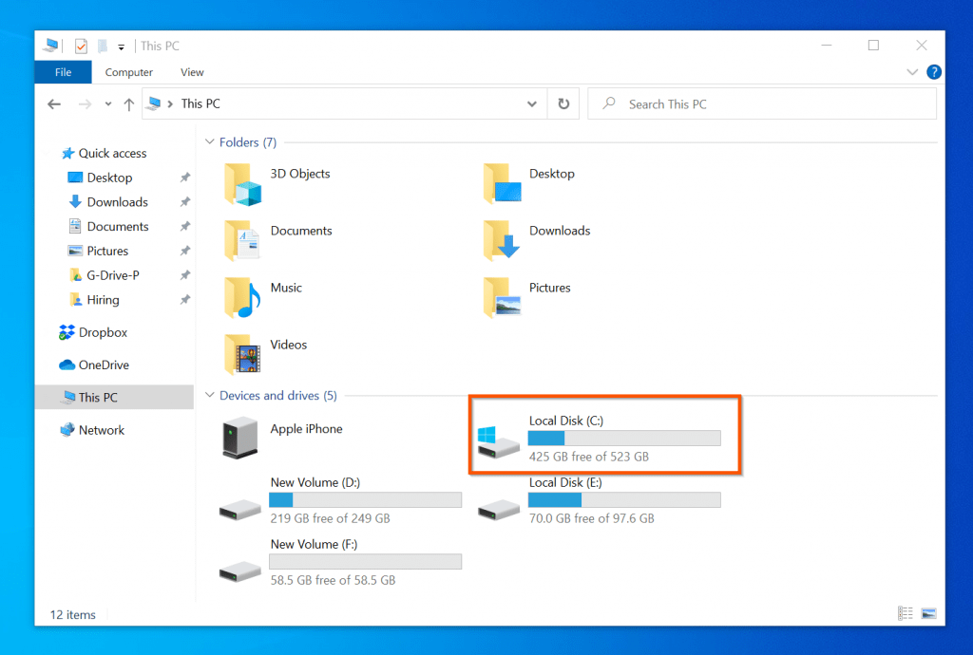Open the File menu tab
Viewport: 973px width, 655px height.
coord(64,72)
